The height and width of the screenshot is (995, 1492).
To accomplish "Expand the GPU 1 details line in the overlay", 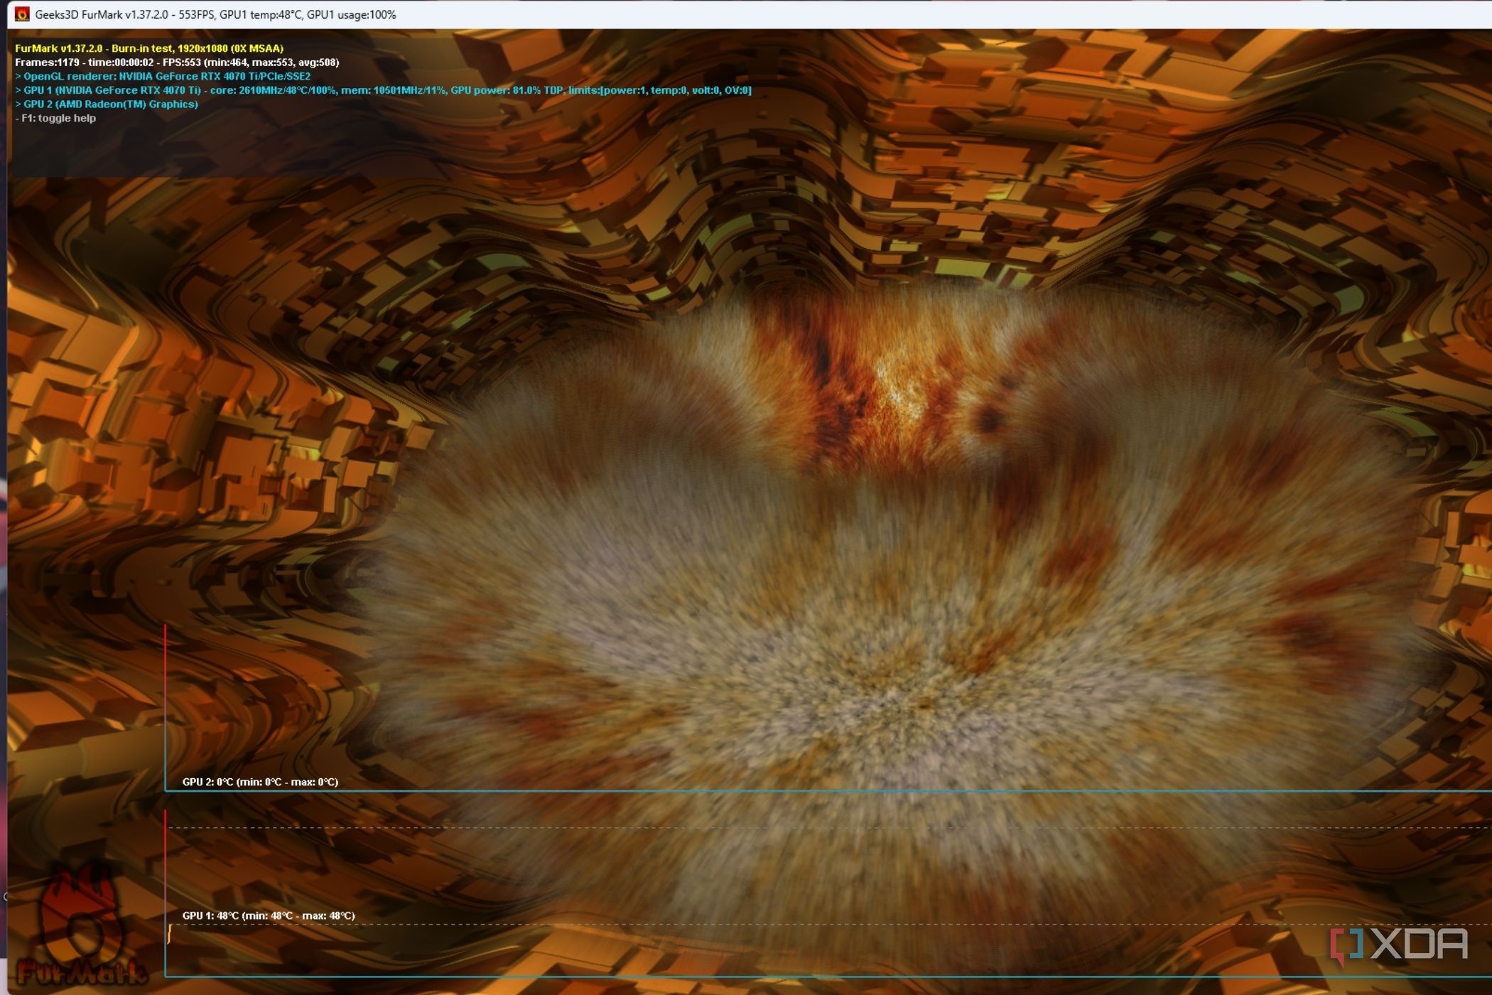I will coord(384,90).
